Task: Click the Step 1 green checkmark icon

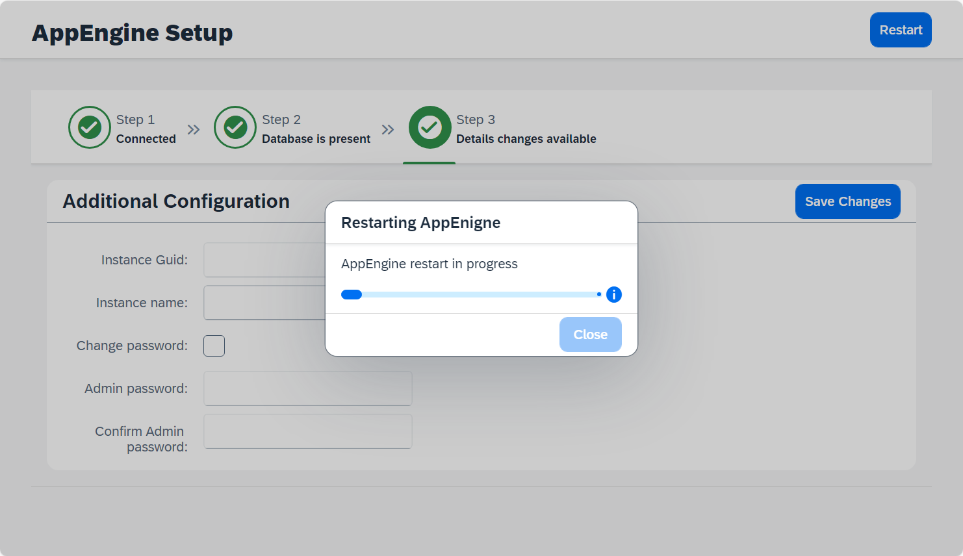Action: click(90, 127)
